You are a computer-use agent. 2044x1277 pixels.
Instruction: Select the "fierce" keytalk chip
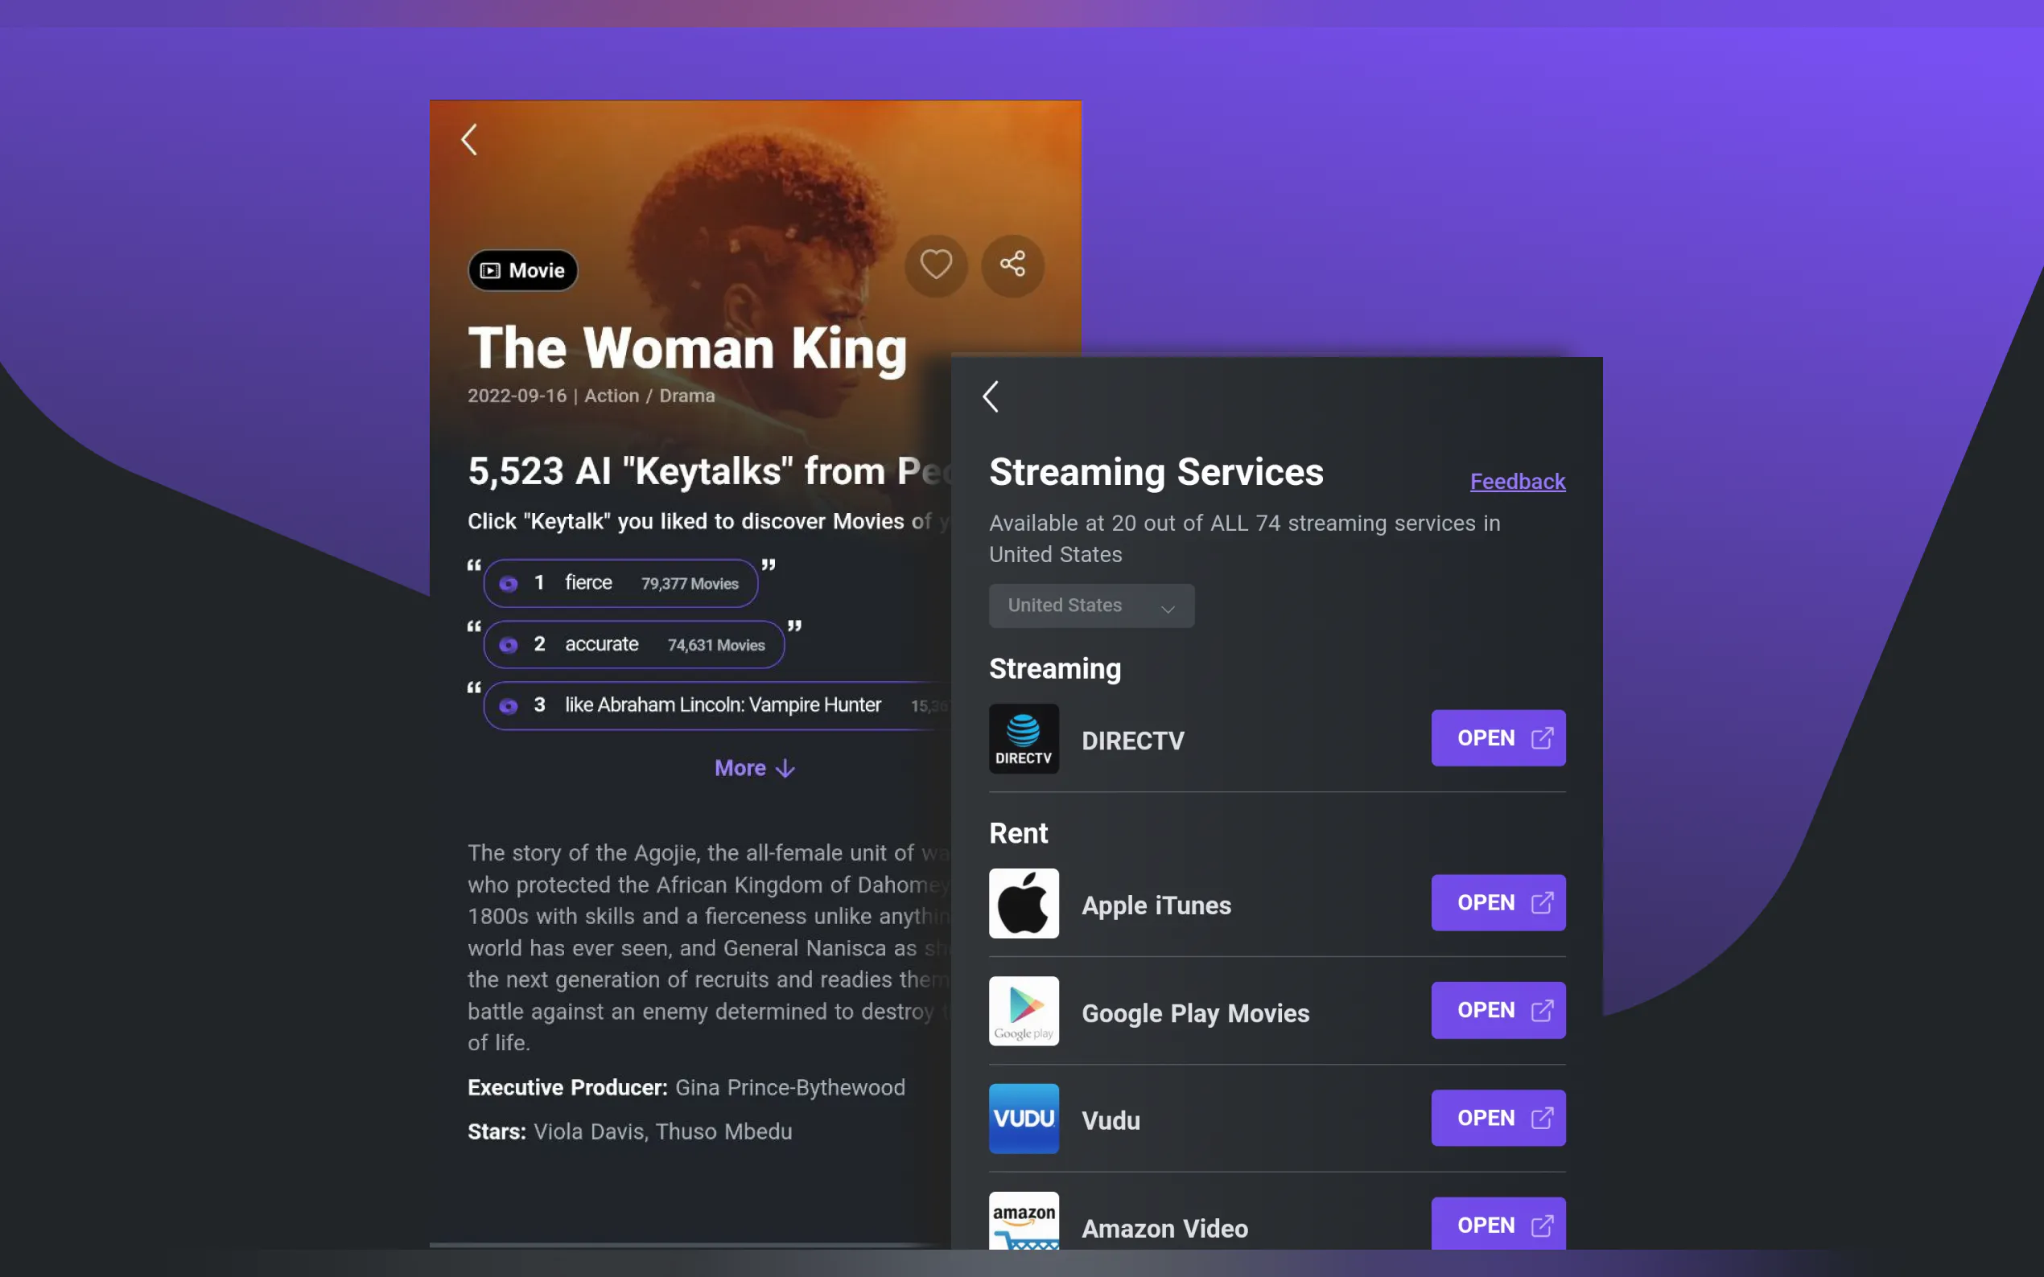620,584
